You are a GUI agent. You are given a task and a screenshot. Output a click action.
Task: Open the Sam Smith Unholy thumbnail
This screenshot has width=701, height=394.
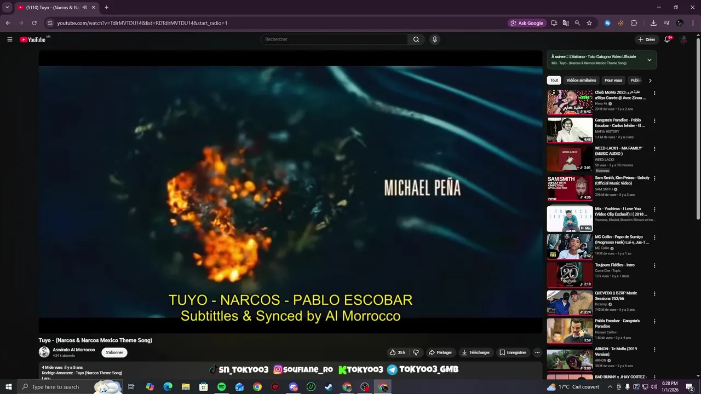(x=570, y=188)
